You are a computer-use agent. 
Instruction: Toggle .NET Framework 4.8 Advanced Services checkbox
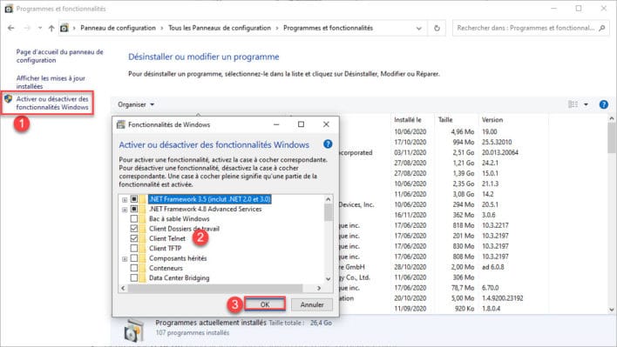coord(134,209)
